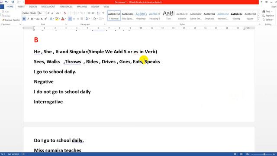This screenshot has width=277, height=156.
Task: Open the VIEW tab
Action: coord(106,6)
